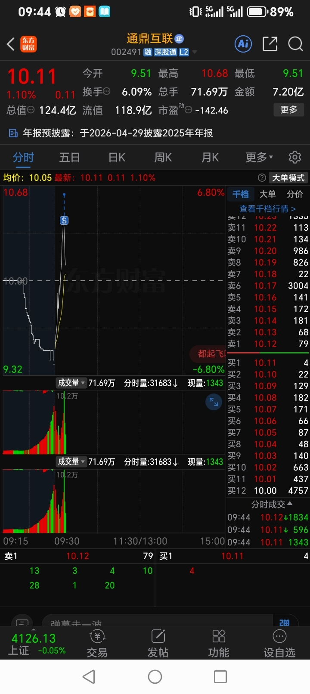Tap the 买12 row at 10.00
The height and width of the screenshot is (694, 310).
(268, 491)
